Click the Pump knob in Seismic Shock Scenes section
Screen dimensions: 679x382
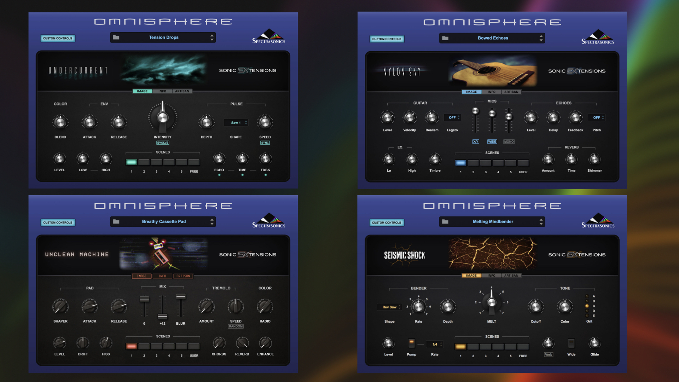tap(410, 344)
